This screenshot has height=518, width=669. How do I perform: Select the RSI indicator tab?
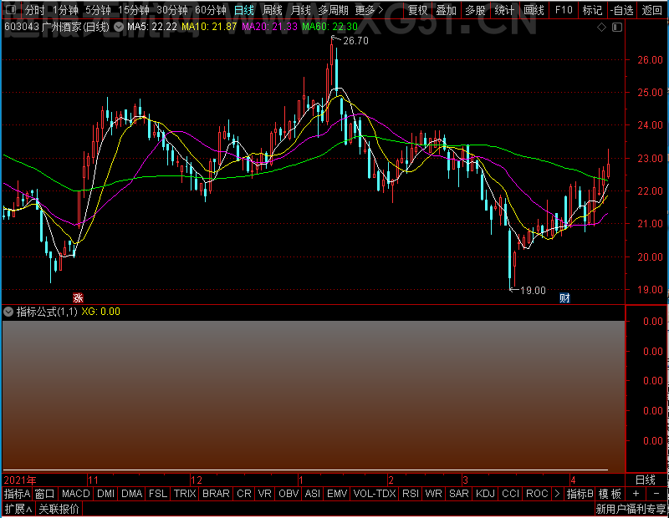tap(411, 494)
